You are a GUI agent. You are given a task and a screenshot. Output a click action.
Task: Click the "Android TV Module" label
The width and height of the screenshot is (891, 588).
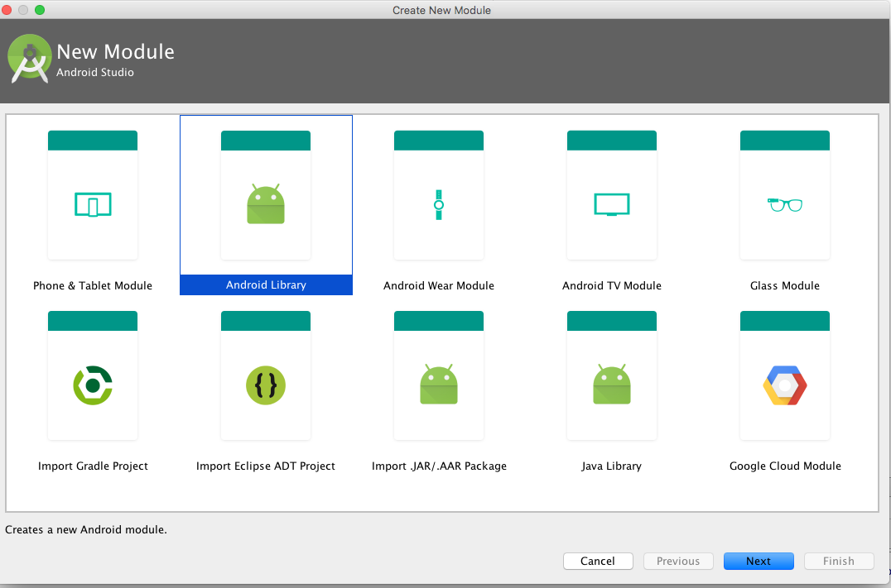(x=612, y=285)
